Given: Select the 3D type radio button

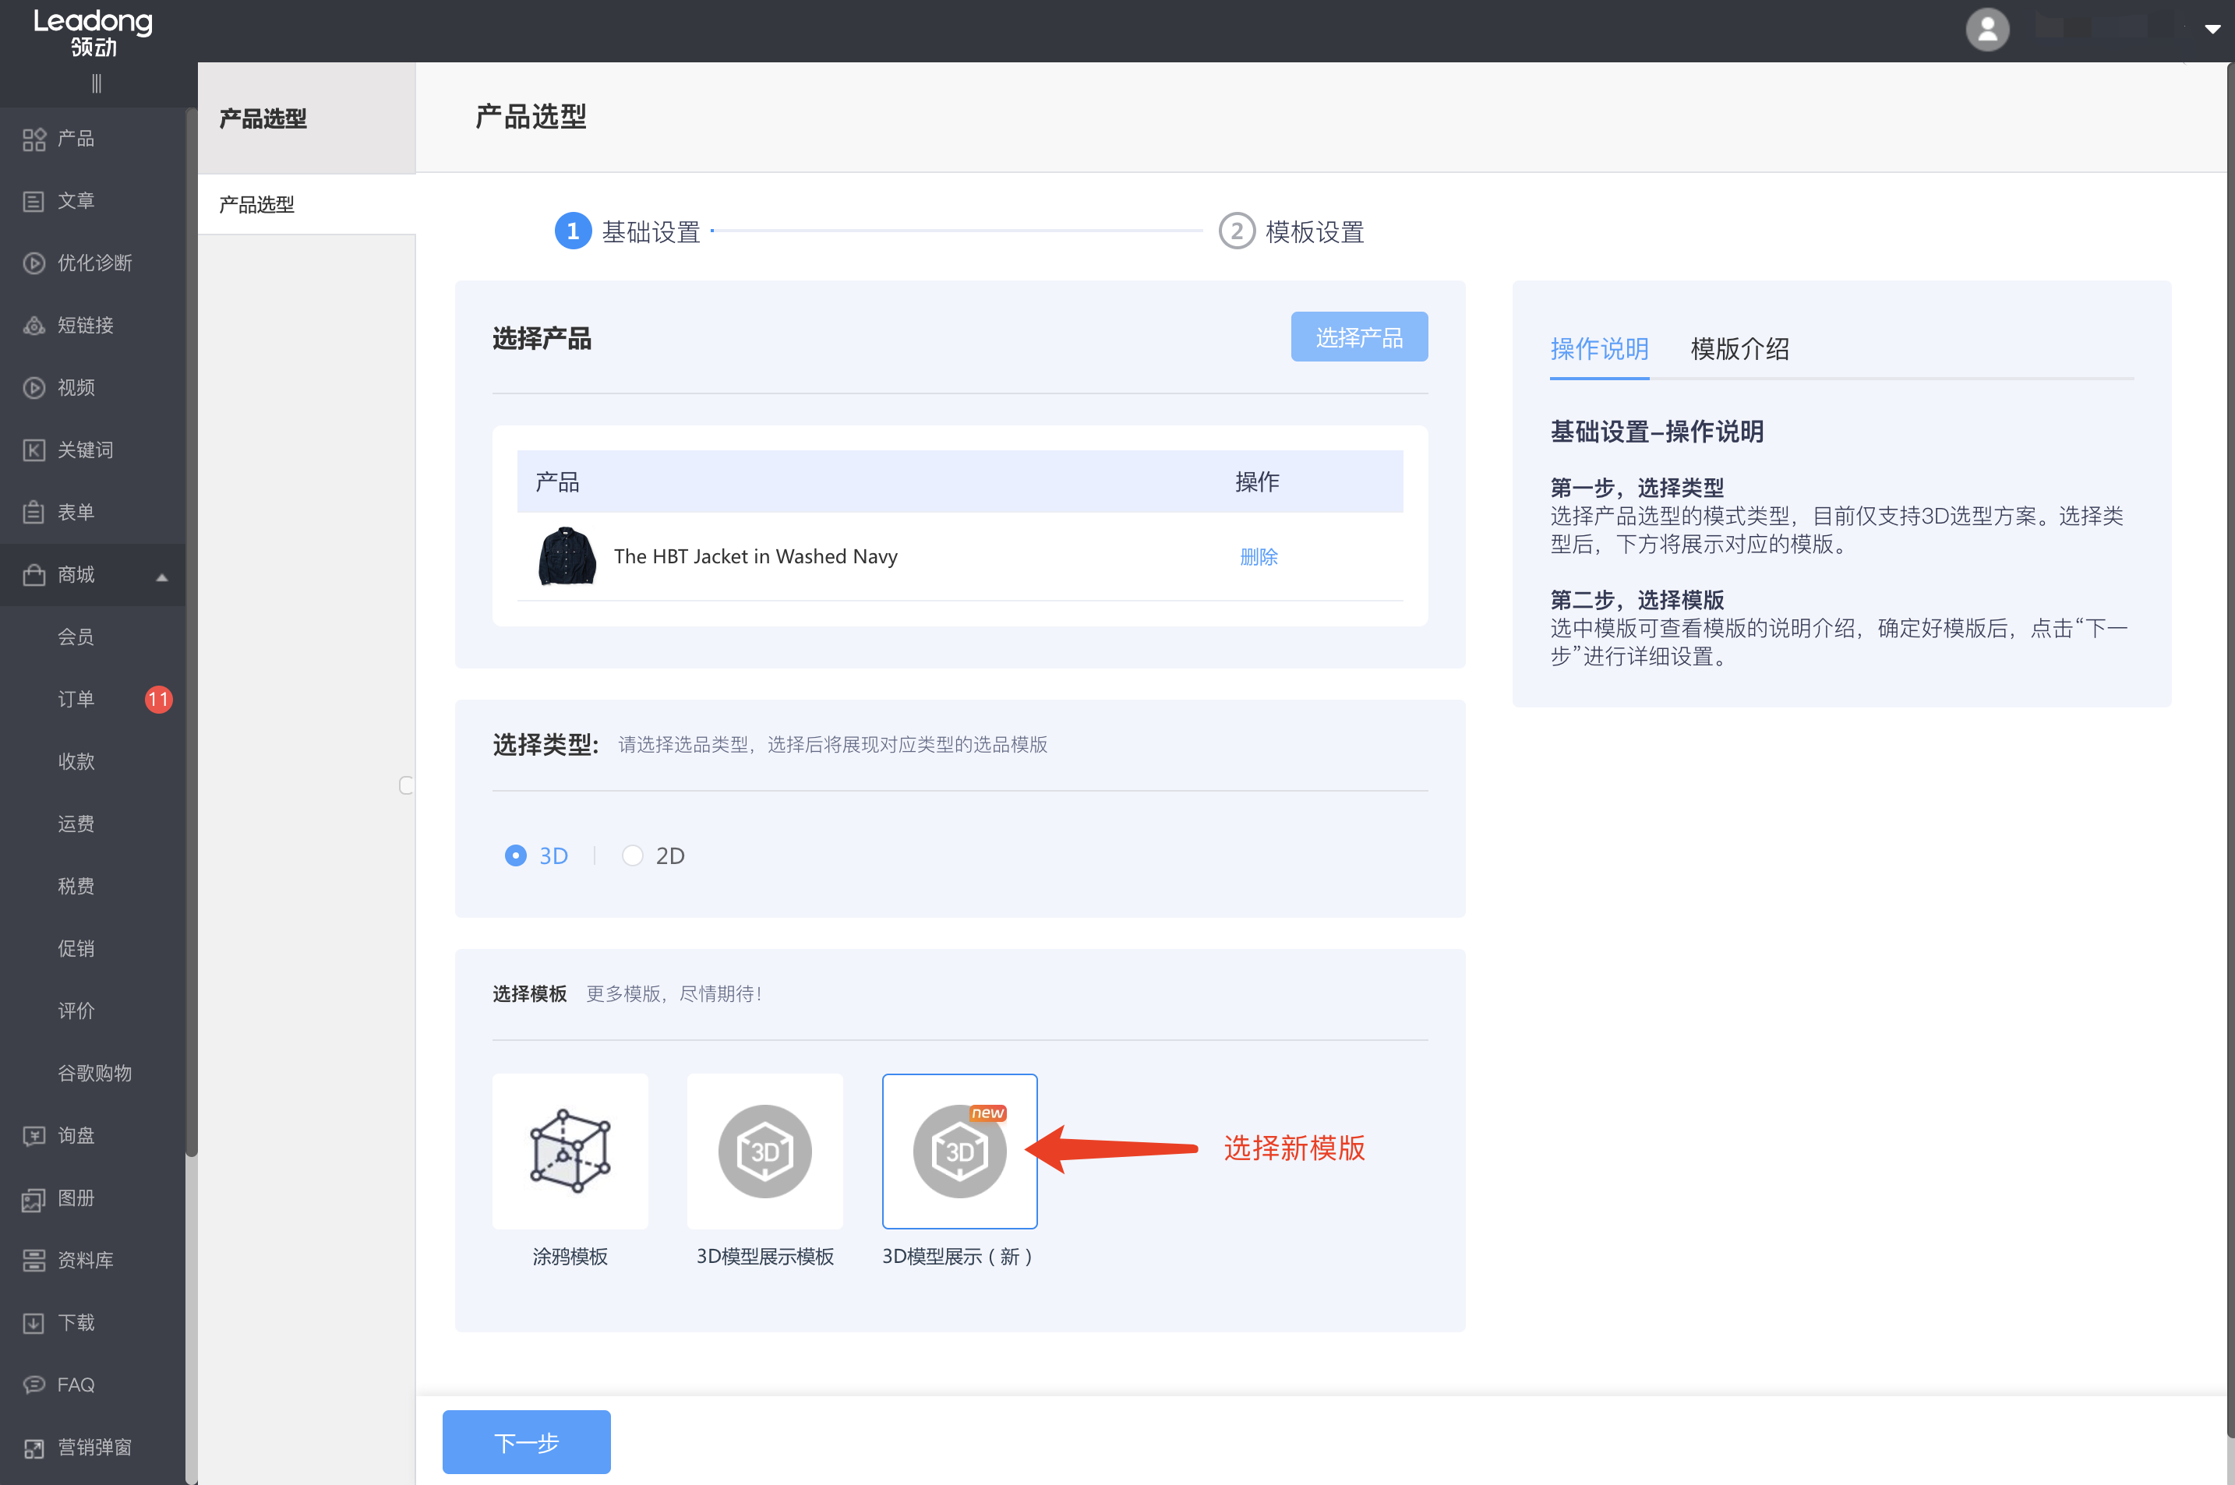Looking at the screenshot, I should pyautogui.click(x=515, y=855).
